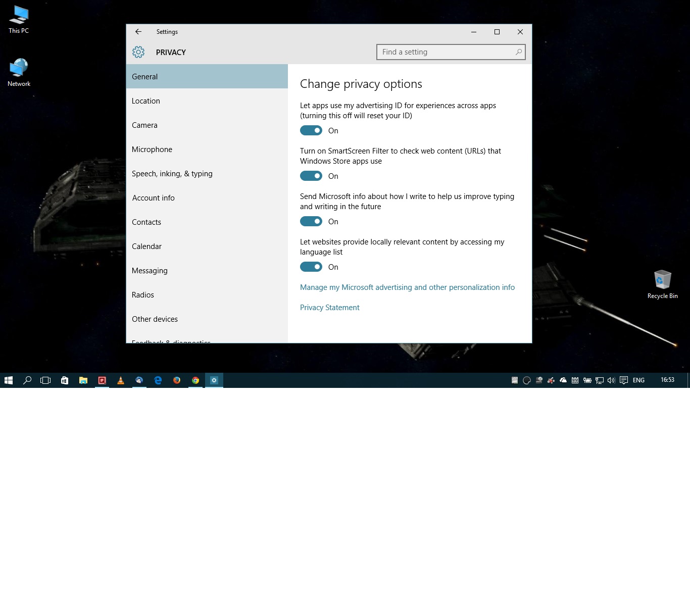This screenshot has width=690, height=596.
Task: Turn off the SmartScreen Filter toggle
Action: coord(311,176)
